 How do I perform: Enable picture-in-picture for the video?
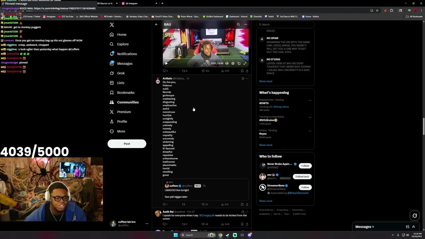[239, 63]
